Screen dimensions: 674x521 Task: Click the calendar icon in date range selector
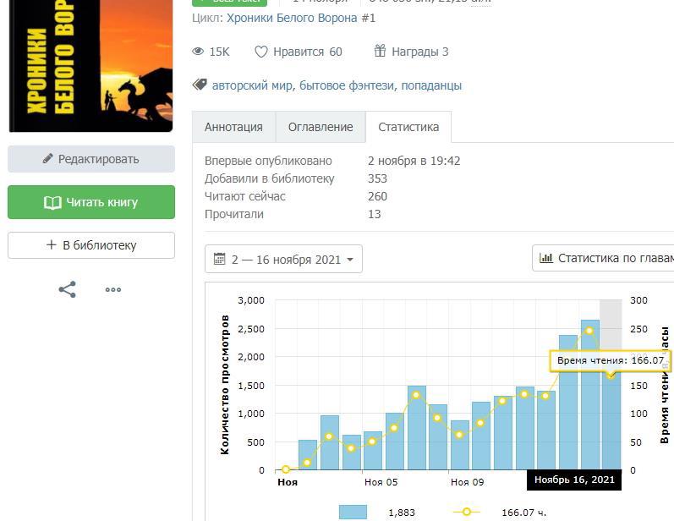(x=220, y=259)
